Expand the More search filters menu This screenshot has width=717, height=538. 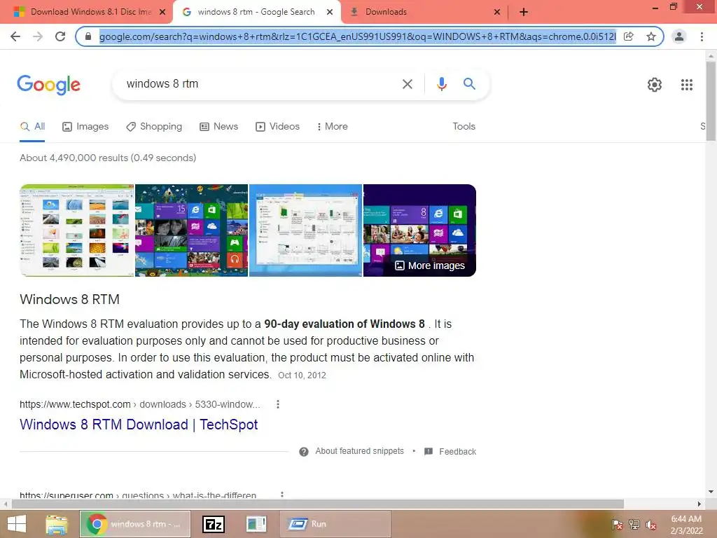(333, 127)
